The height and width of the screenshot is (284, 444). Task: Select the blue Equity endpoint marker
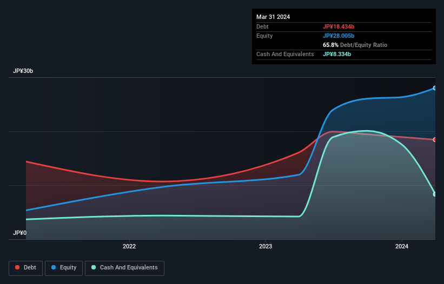click(435, 88)
